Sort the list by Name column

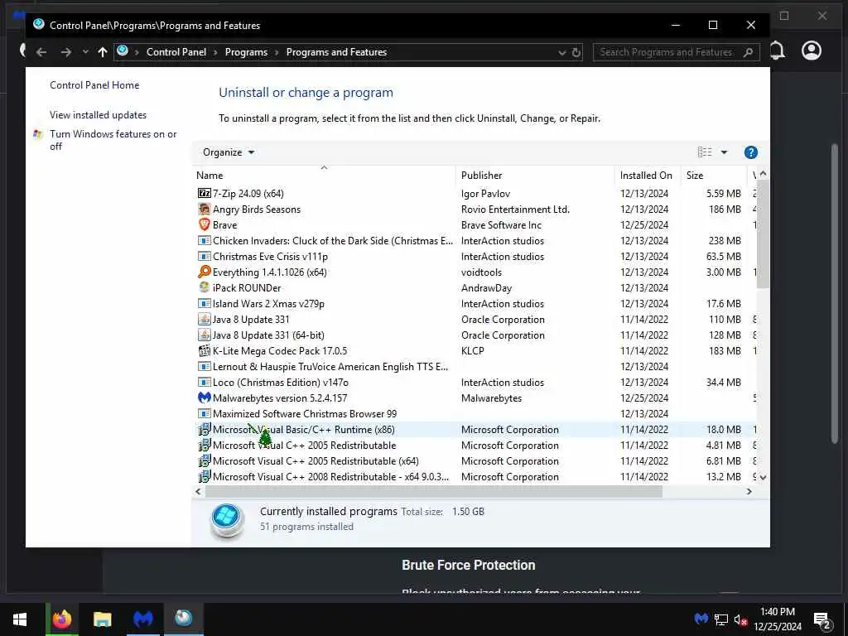(324, 176)
